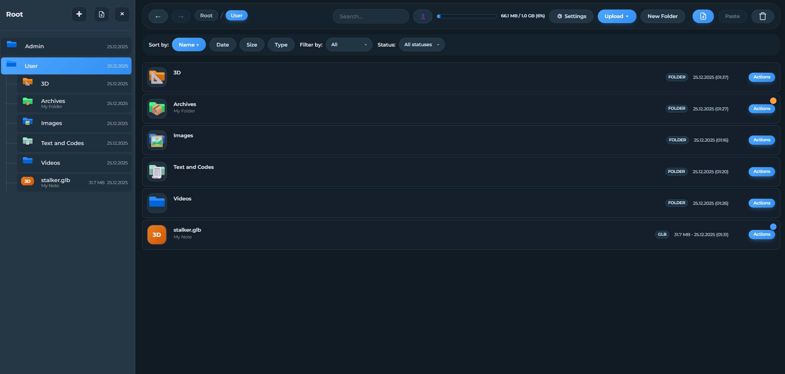This screenshot has width=785, height=374.
Task: Click the new file icon in sidebar header
Action: [102, 14]
